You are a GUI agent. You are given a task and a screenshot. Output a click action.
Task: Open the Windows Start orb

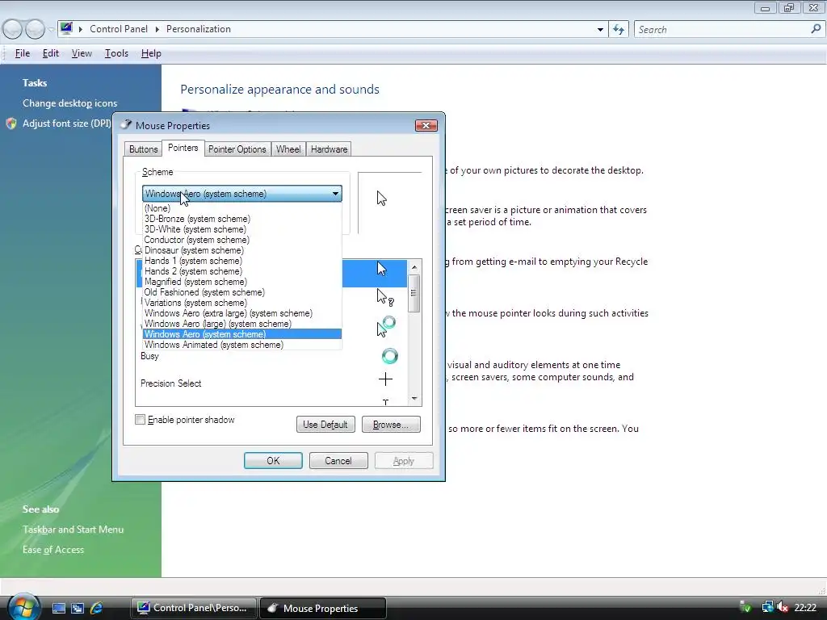tap(23, 607)
